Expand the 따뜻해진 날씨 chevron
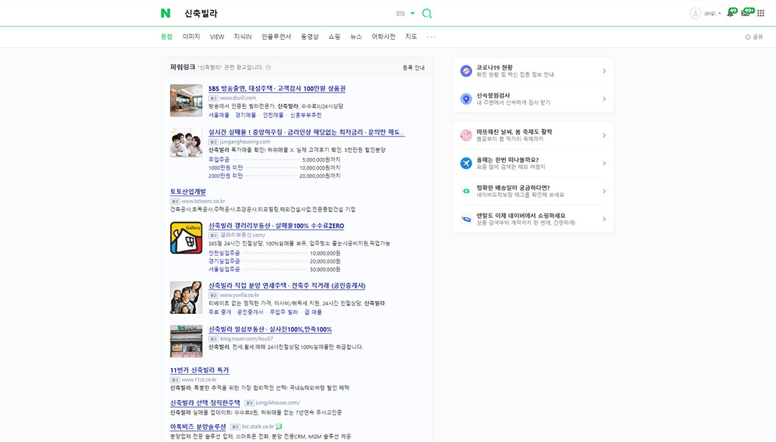This screenshot has height=442, width=776. 604,135
